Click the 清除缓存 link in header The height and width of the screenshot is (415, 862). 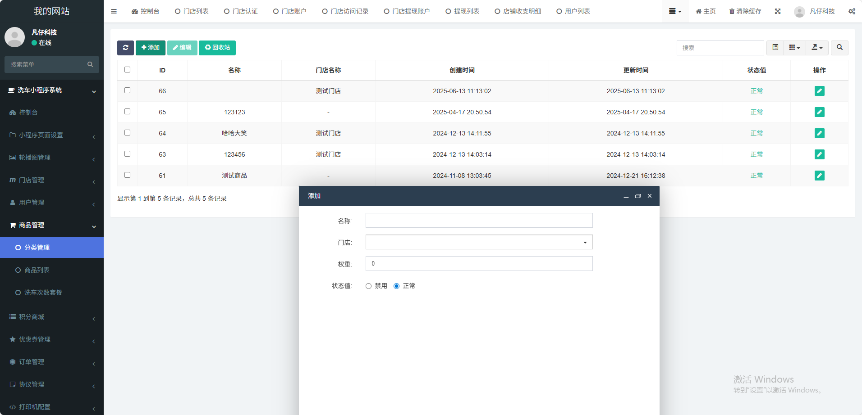pos(745,11)
